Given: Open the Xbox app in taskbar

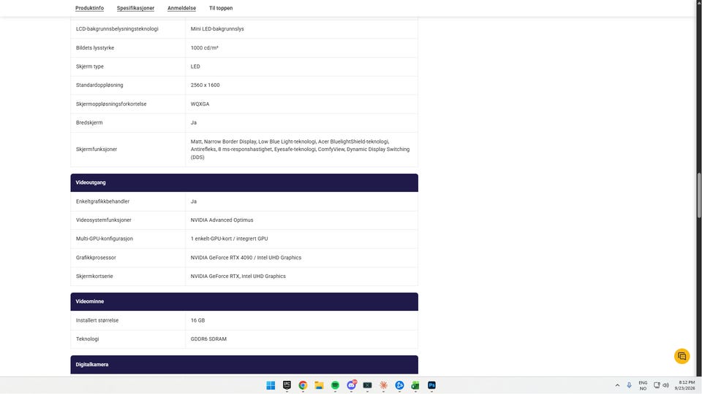Looking at the screenshot, I should coord(367,385).
